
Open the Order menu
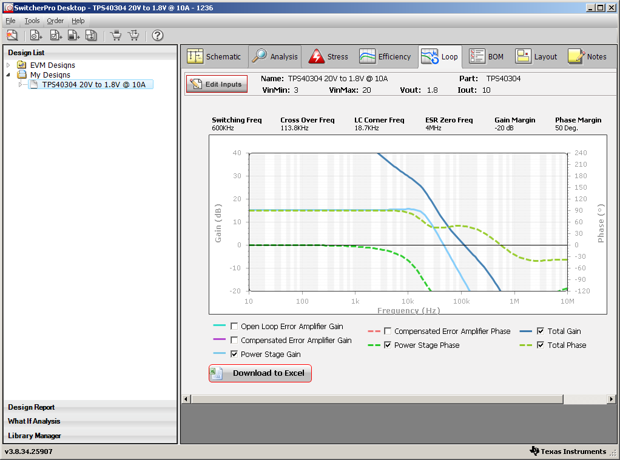tap(55, 21)
